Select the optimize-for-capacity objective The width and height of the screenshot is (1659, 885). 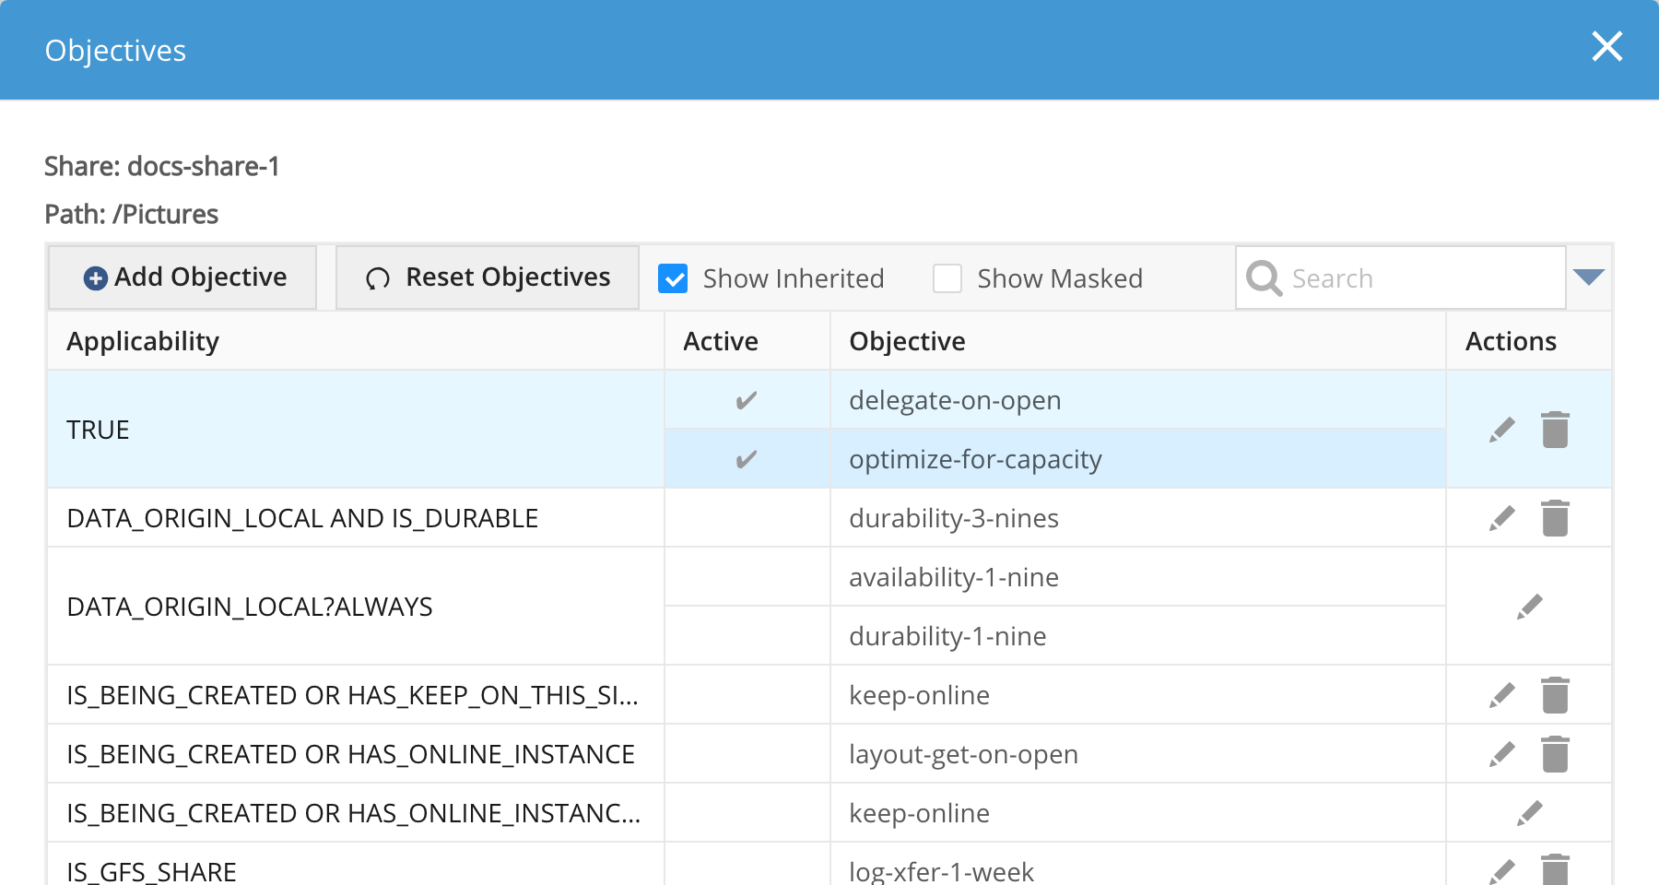coord(1138,459)
